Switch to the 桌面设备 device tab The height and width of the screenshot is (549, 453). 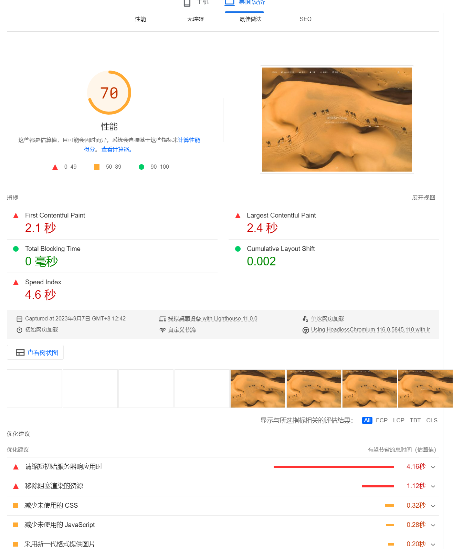click(244, 3)
